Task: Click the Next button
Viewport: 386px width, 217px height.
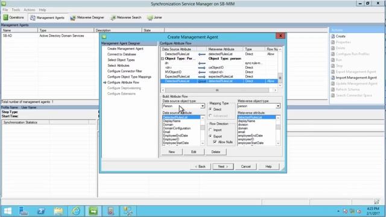Action: [223, 166]
